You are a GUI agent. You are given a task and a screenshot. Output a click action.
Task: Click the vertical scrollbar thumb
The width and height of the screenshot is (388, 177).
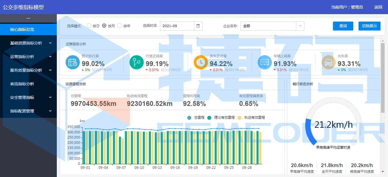(x=383, y=78)
